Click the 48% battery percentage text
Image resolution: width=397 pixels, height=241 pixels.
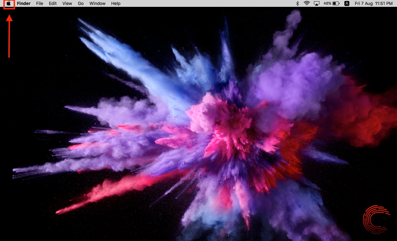[x=327, y=3]
